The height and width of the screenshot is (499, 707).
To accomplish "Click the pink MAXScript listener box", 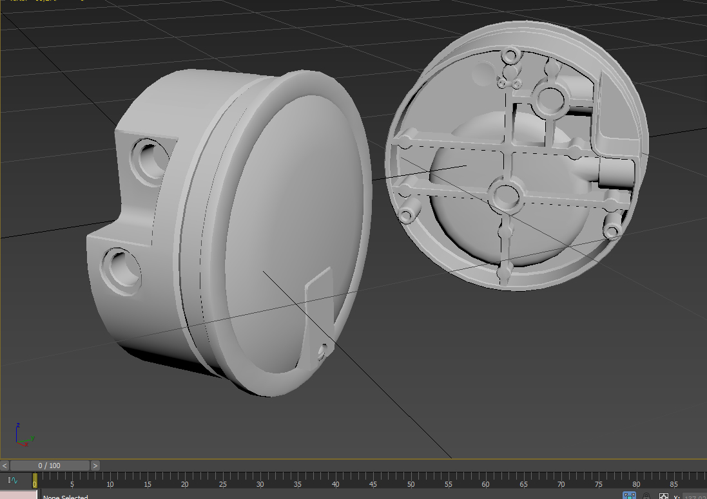I will point(19,495).
